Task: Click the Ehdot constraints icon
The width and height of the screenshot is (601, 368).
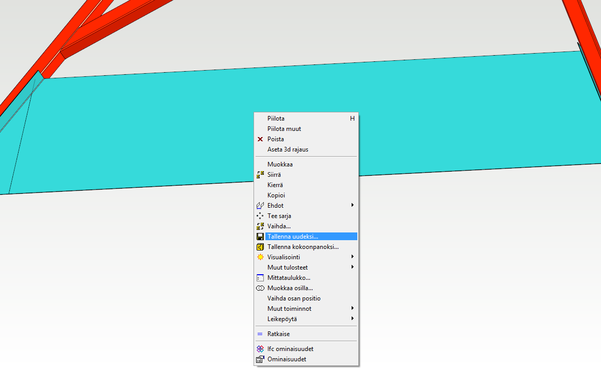Action: (x=260, y=206)
